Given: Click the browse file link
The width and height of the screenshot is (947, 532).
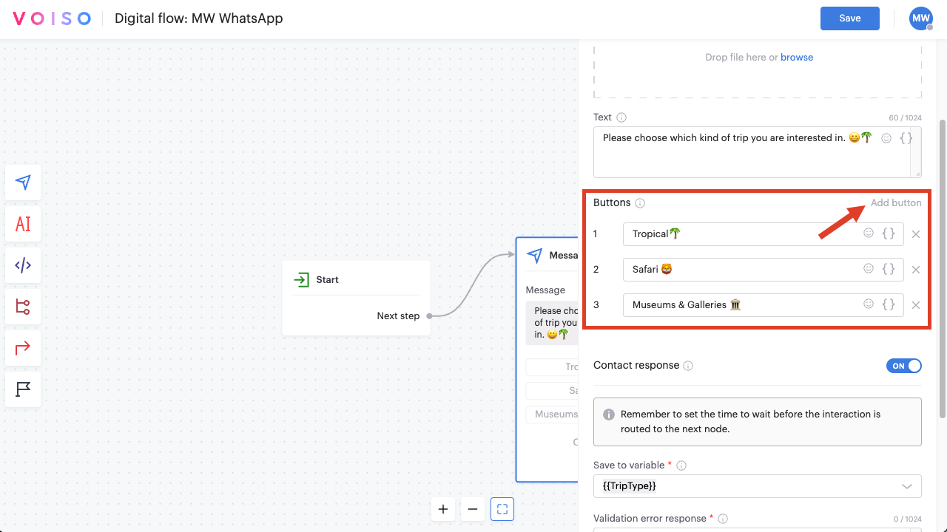Looking at the screenshot, I should point(797,57).
